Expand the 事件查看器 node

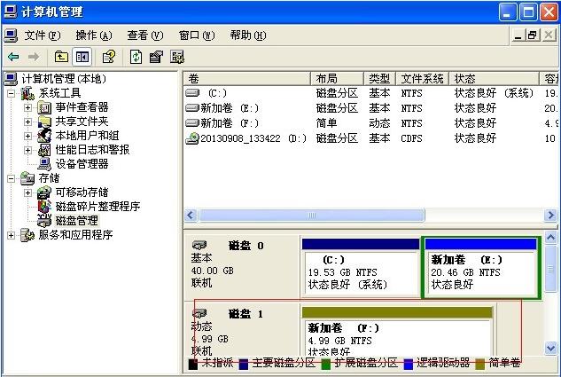[27, 107]
